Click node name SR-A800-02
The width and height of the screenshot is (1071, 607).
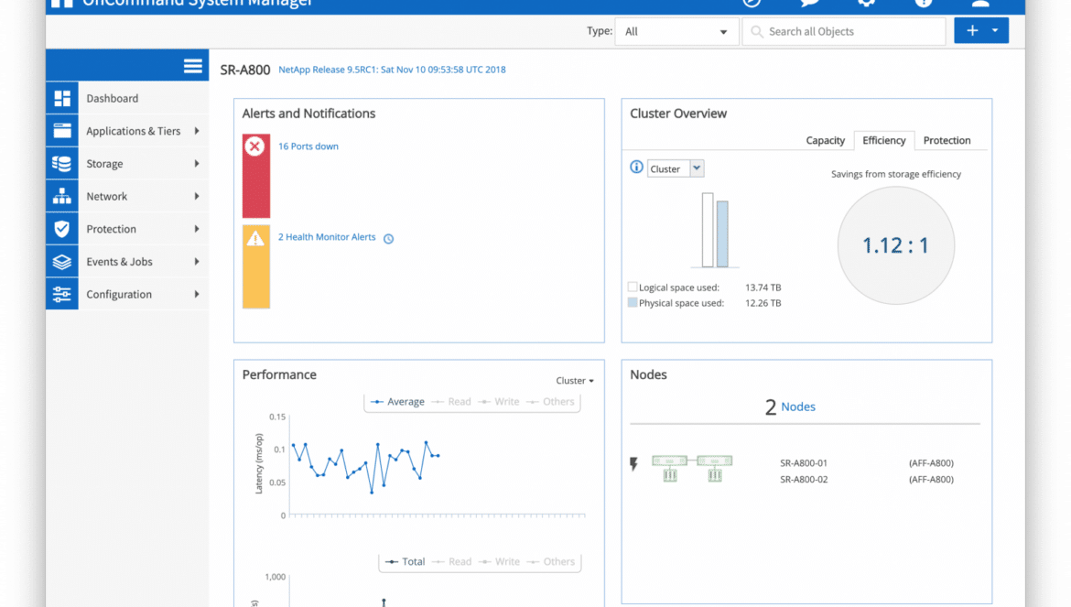(804, 480)
